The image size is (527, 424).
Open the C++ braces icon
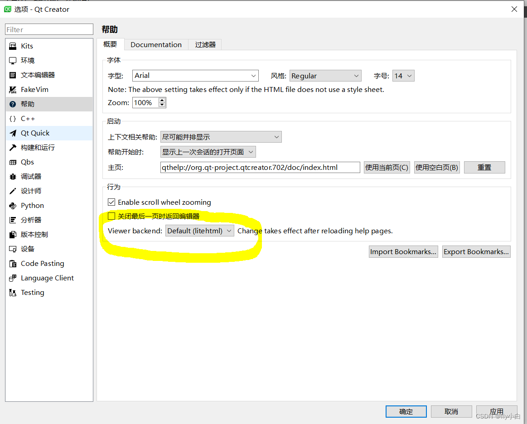[13, 119]
